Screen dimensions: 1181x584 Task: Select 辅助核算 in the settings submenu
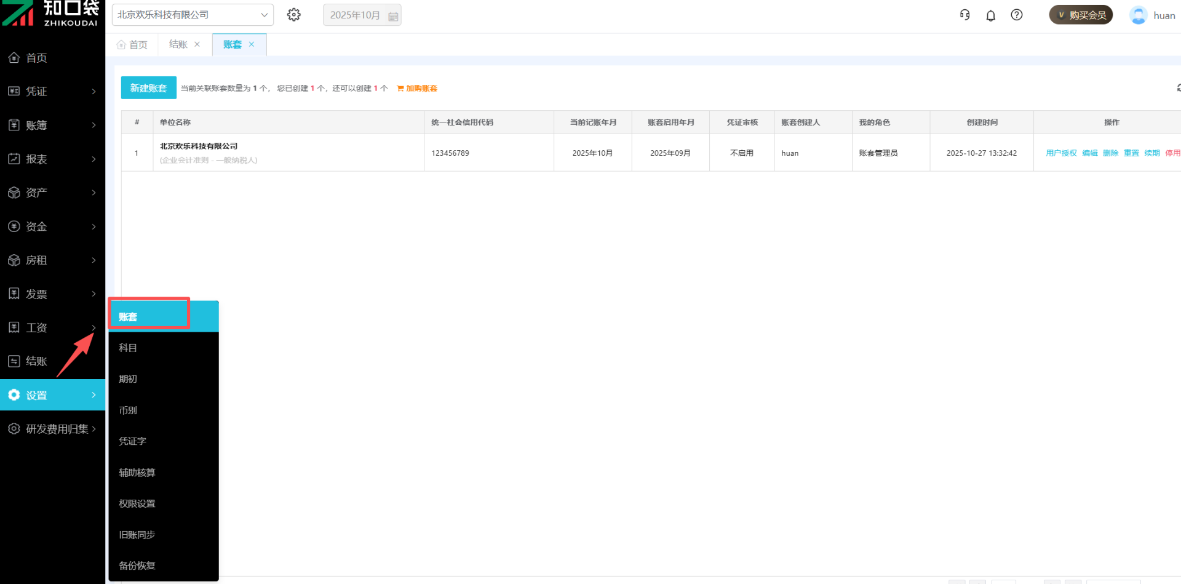point(137,473)
